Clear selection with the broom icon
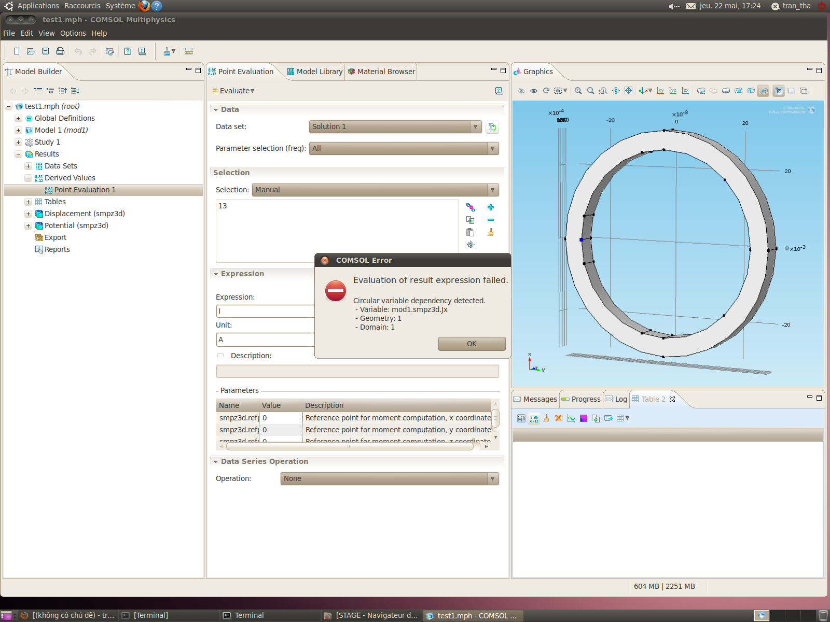 [491, 232]
